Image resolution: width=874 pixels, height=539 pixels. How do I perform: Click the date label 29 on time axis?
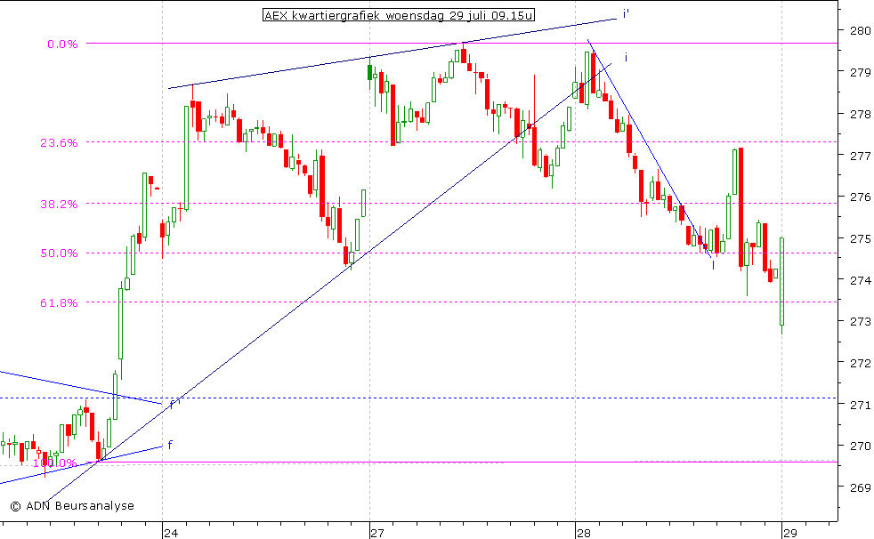789,533
